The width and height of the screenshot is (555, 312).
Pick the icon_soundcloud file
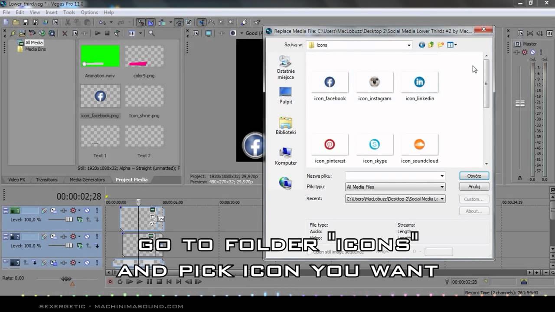pyautogui.click(x=420, y=149)
